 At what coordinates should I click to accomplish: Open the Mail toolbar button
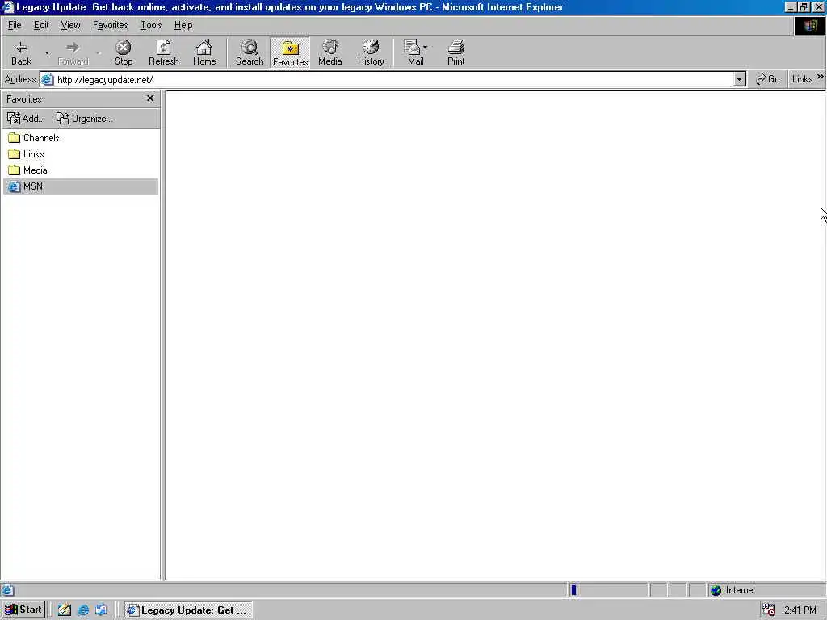click(416, 52)
